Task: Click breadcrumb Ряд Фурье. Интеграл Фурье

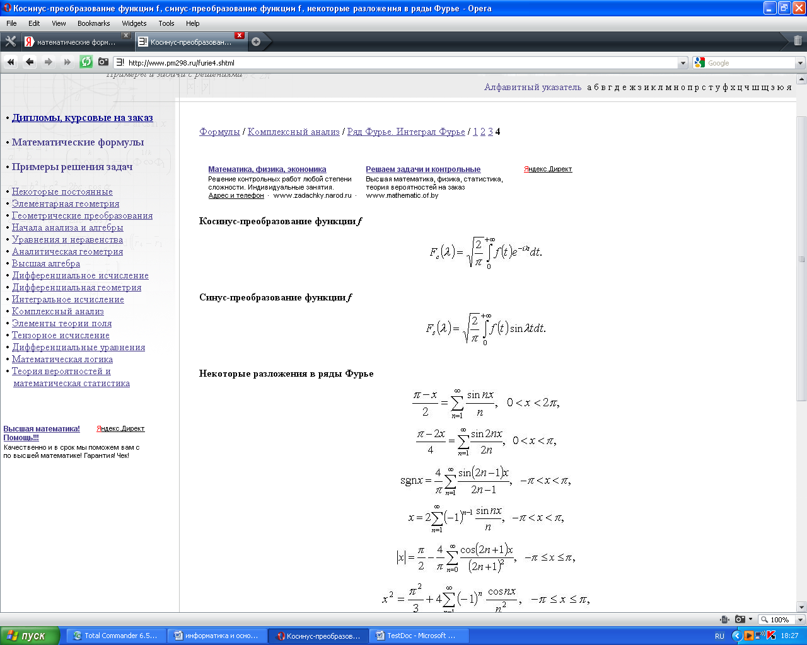Action: click(x=406, y=132)
